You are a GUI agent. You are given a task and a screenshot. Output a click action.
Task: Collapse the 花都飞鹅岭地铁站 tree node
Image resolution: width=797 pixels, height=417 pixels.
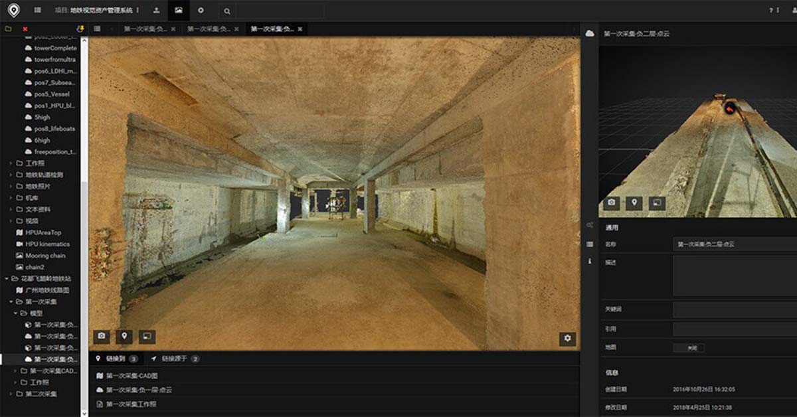point(7,280)
